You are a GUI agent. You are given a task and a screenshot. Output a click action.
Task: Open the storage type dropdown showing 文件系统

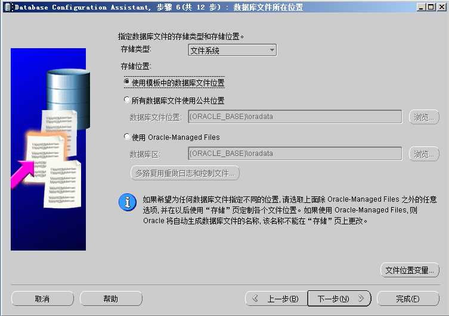tap(232, 50)
